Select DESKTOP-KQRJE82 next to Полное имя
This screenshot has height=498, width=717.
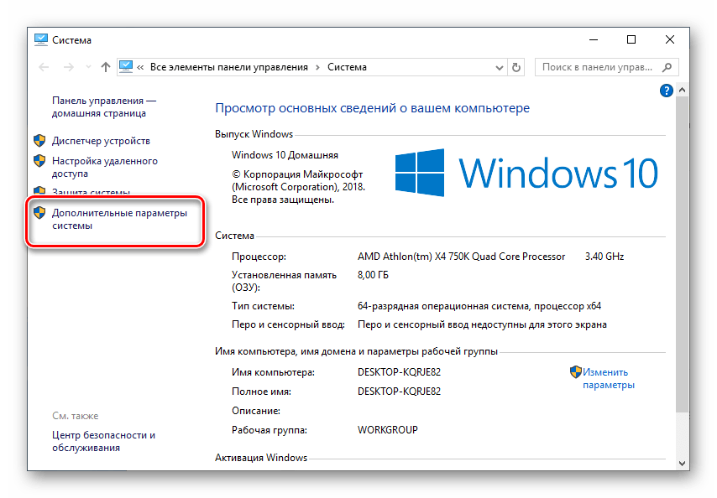click(x=399, y=392)
